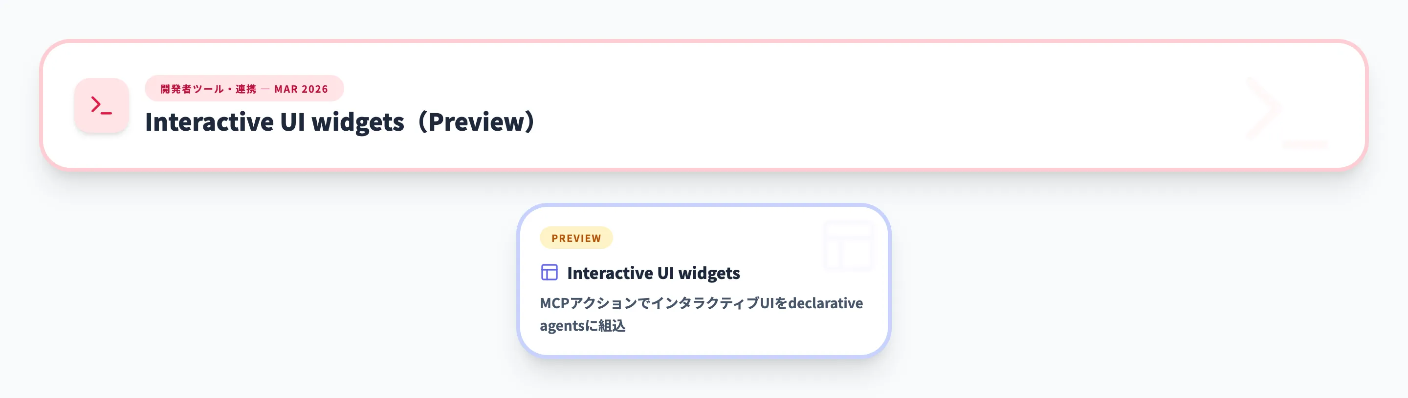Click the word declarative in the card description
The width and height of the screenshot is (1408, 398).
[825, 303]
